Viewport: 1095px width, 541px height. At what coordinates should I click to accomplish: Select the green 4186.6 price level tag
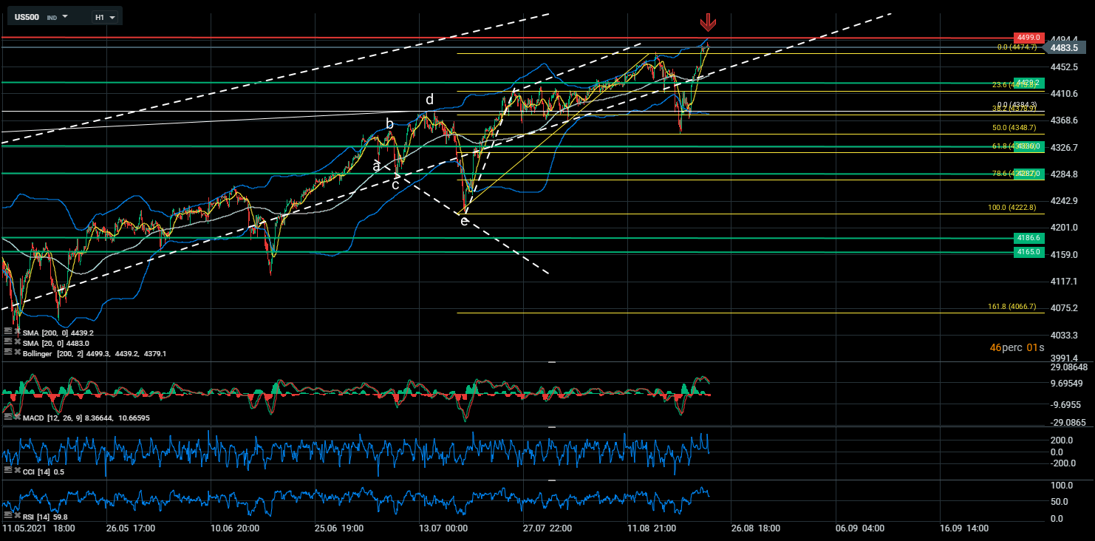1029,238
